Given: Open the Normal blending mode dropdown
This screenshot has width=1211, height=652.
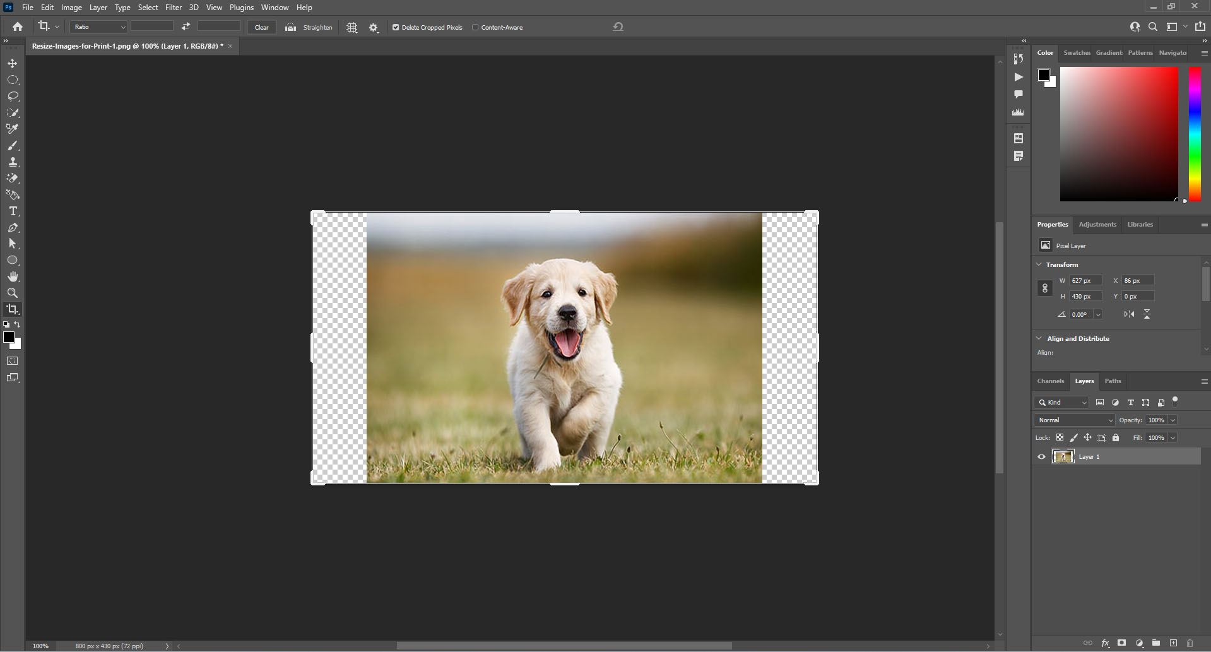Looking at the screenshot, I should point(1074,420).
